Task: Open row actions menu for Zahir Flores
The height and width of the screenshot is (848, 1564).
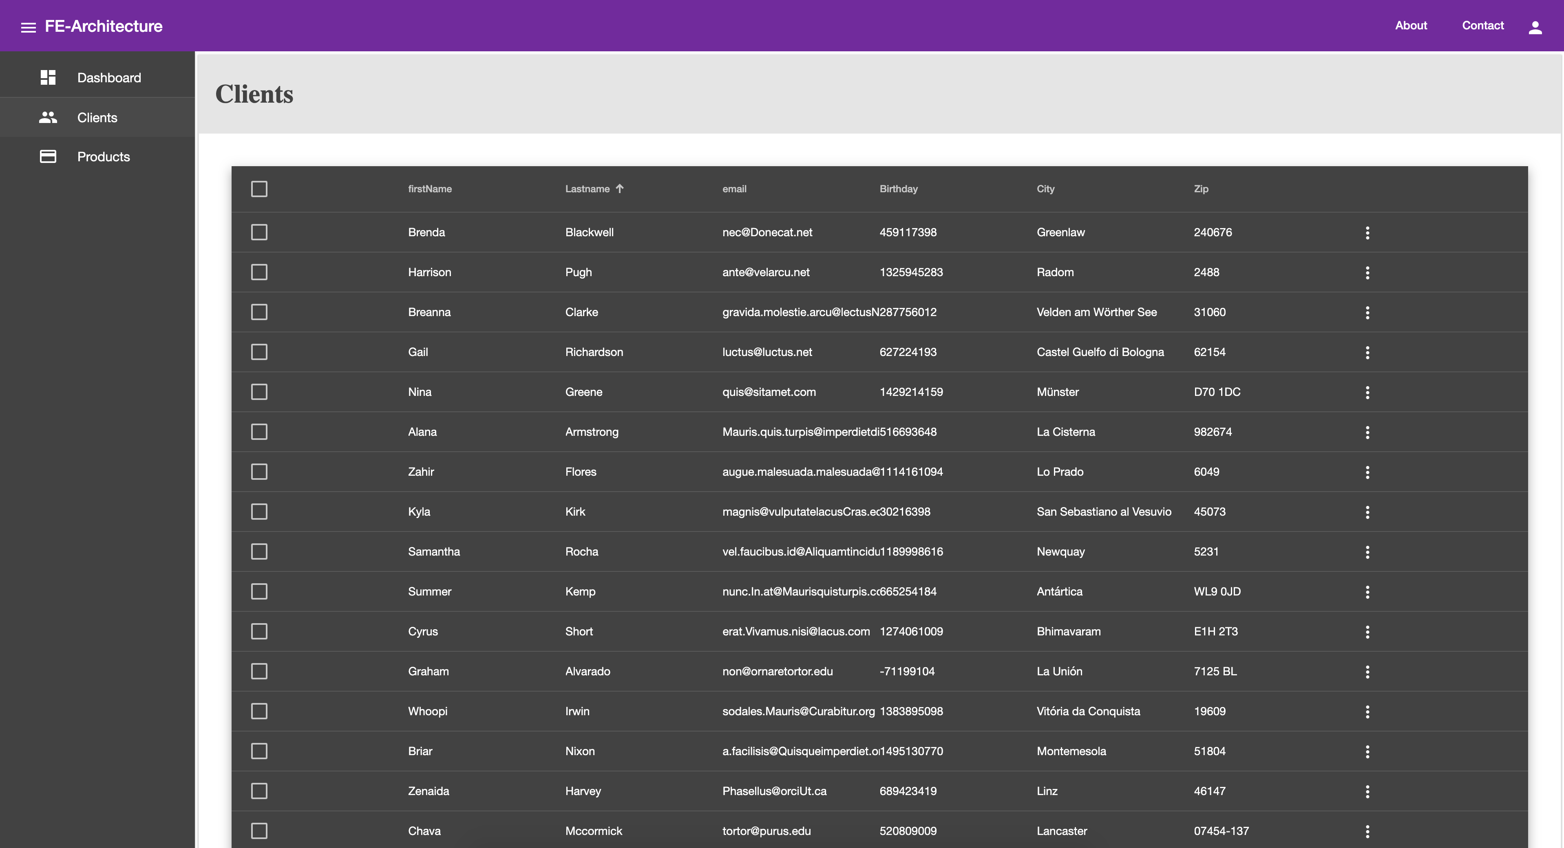Action: pyautogui.click(x=1367, y=472)
